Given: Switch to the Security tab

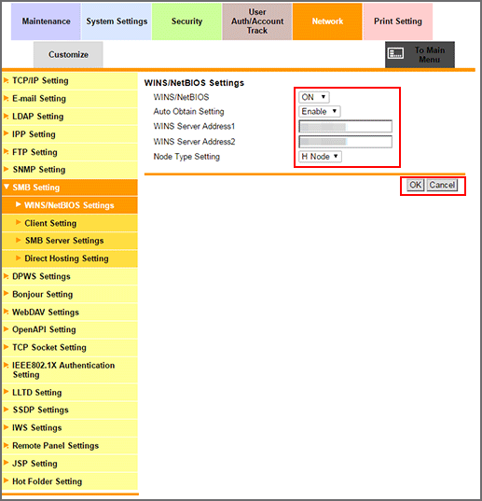Looking at the screenshot, I should point(186,21).
